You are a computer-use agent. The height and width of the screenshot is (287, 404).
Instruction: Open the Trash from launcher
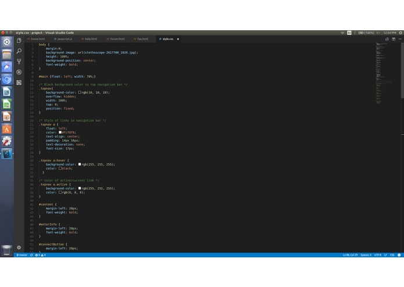click(7, 250)
